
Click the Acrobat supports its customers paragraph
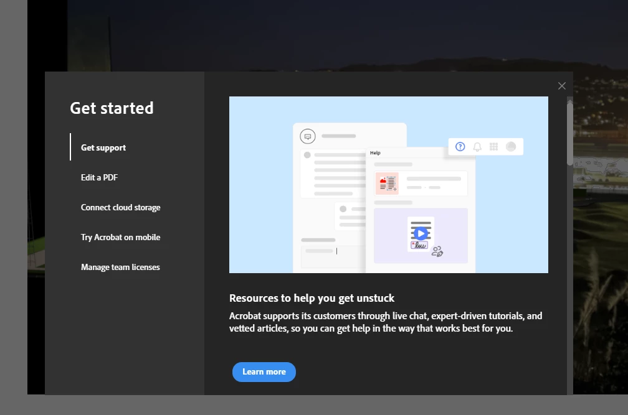click(386, 322)
